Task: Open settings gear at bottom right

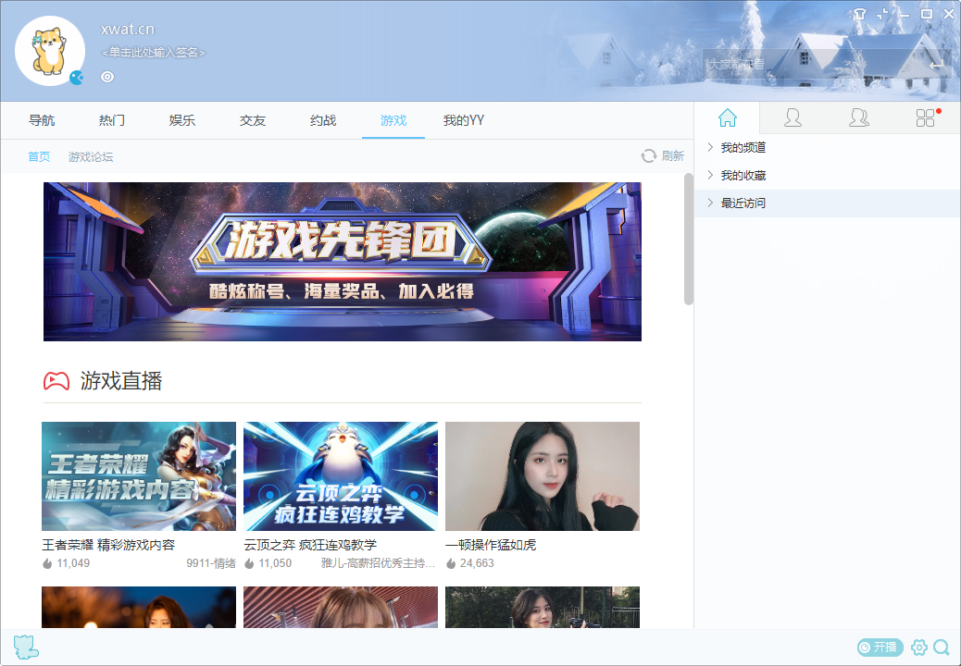Action: pyautogui.click(x=918, y=647)
